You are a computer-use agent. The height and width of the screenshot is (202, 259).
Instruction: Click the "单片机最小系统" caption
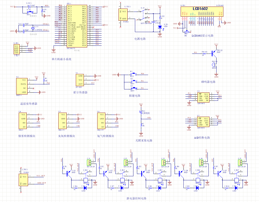(x=61, y=59)
